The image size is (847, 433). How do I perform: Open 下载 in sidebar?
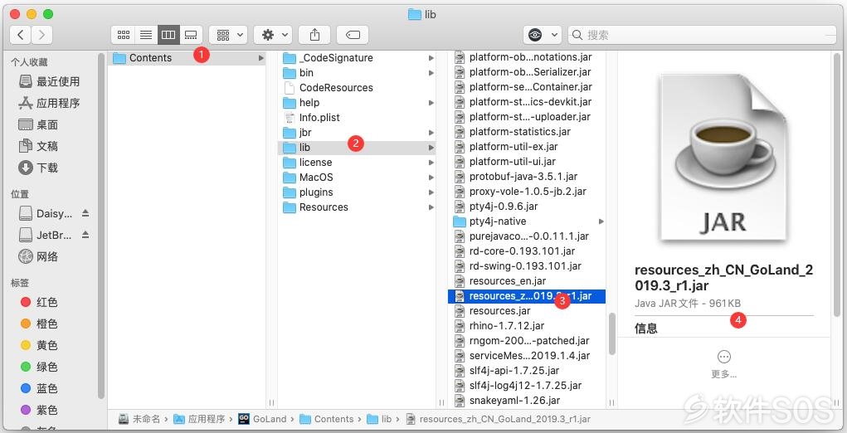[x=39, y=168]
